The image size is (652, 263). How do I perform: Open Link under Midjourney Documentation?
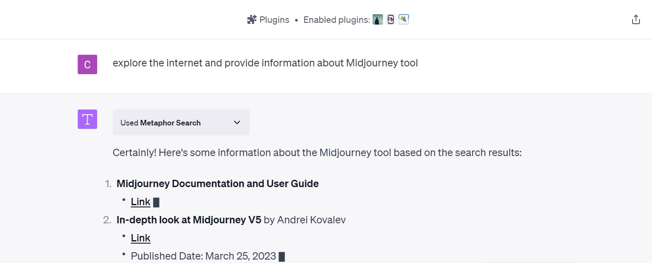pyautogui.click(x=140, y=202)
